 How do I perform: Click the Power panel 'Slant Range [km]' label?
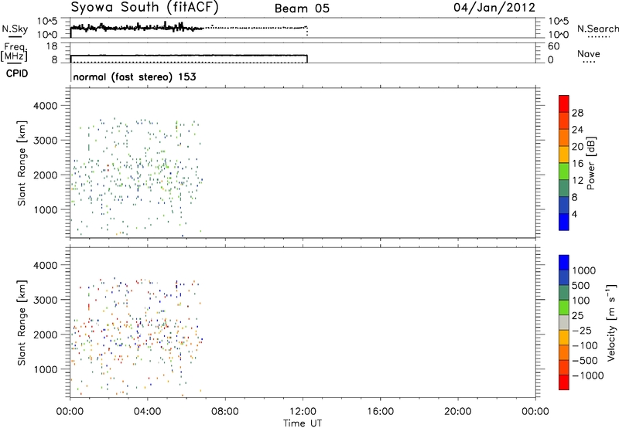pyautogui.click(x=22, y=163)
